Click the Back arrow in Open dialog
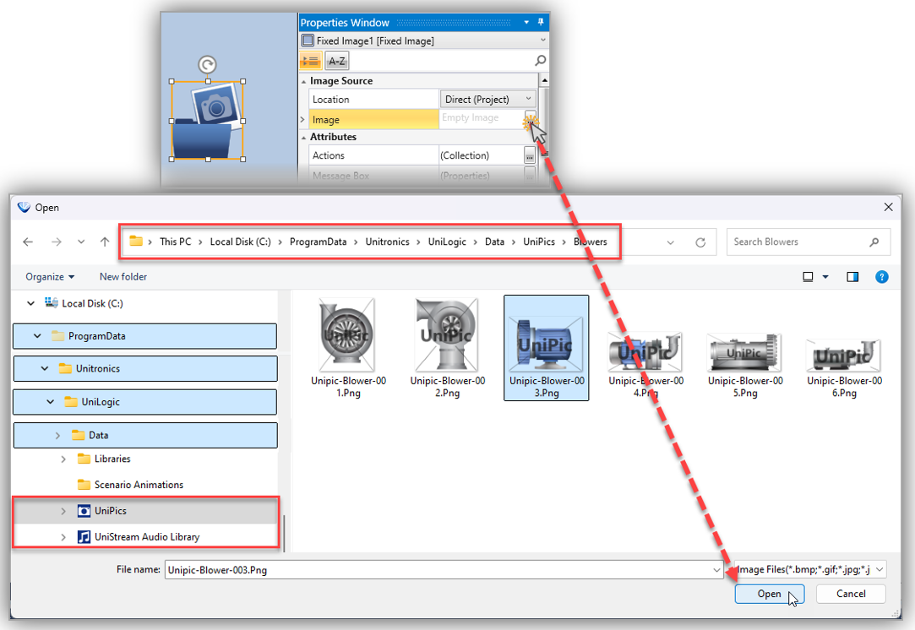 pyautogui.click(x=28, y=242)
